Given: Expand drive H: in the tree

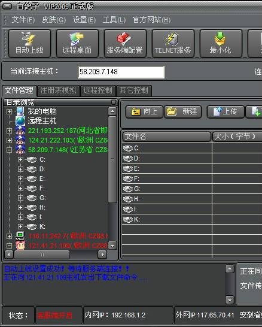Looking at the screenshot, I should pyautogui.click(x=20, y=207).
